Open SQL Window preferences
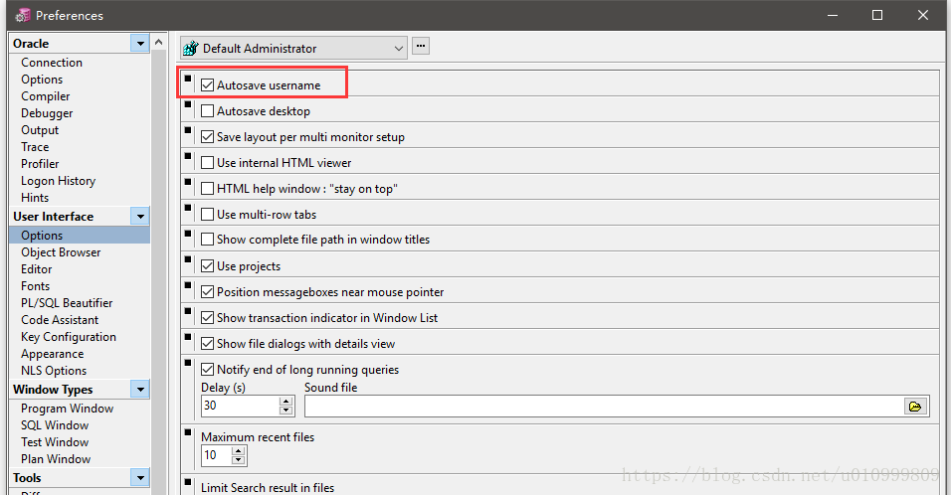The image size is (951, 495). click(55, 425)
